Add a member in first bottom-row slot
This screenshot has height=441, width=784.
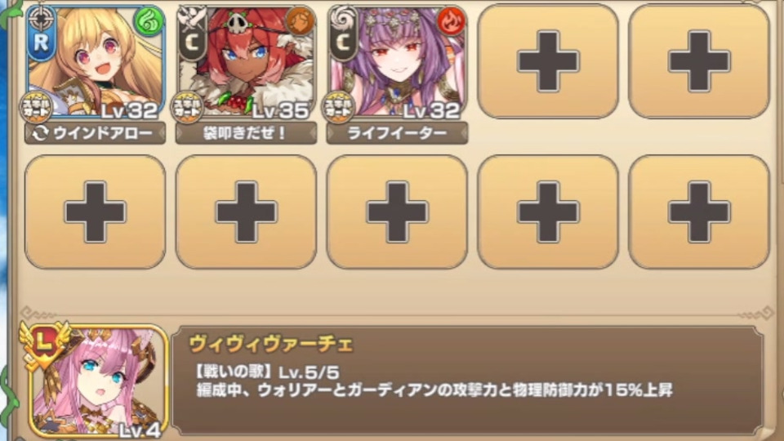95,212
